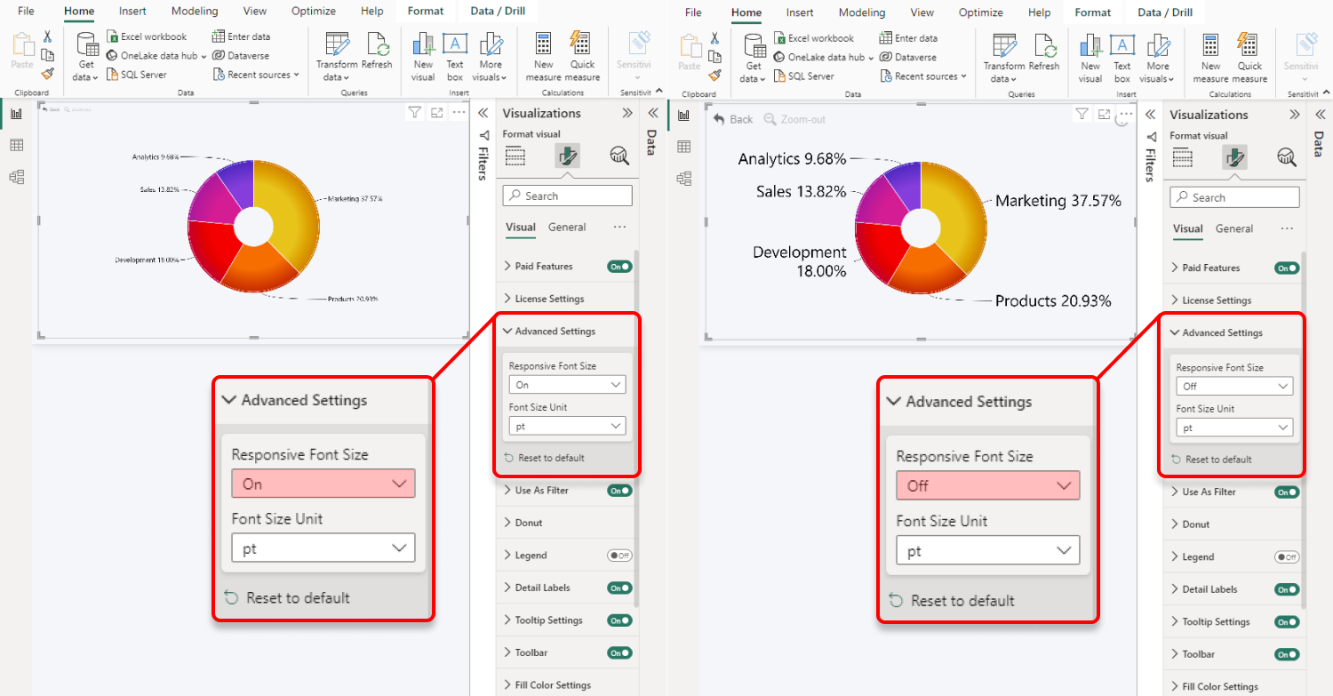Click Reset to default in right window pane
The width and height of the screenshot is (1333, 696).
(1218, 460)
